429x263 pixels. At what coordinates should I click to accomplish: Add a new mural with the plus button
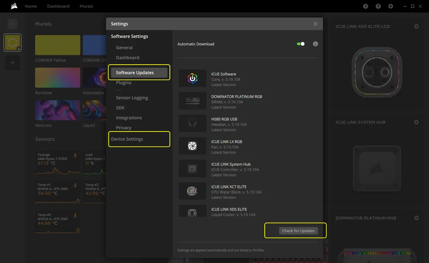[x=12, y=63]
